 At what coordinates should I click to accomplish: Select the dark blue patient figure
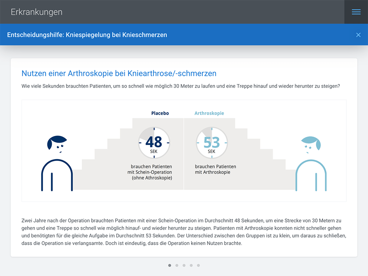coord(57,164)
